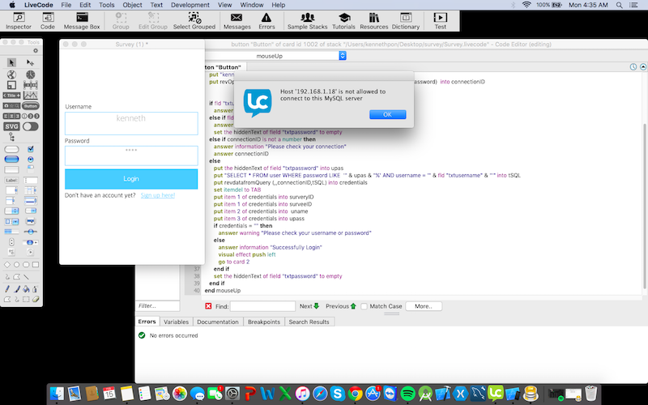Open Sample Stacks from the toolbar
Screen dimensions: 648x405
307,20
